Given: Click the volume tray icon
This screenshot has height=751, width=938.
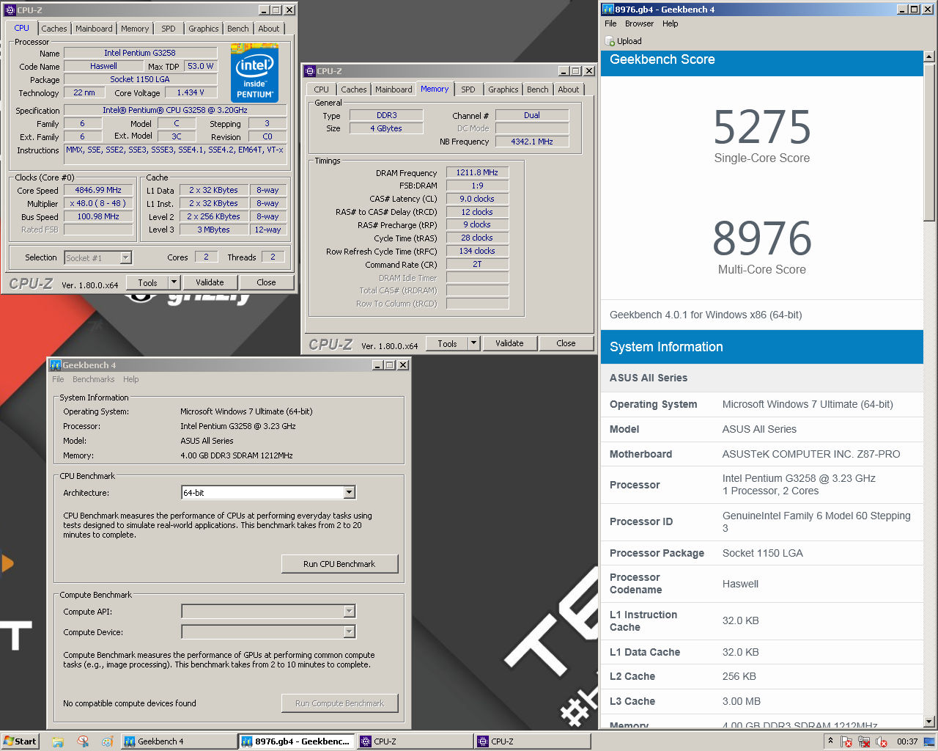Looking at the screenshot, I should (x=881, y=741).
